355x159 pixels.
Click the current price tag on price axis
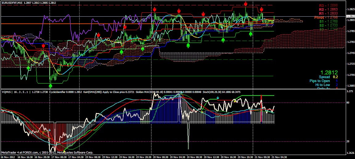click(350, 16)
